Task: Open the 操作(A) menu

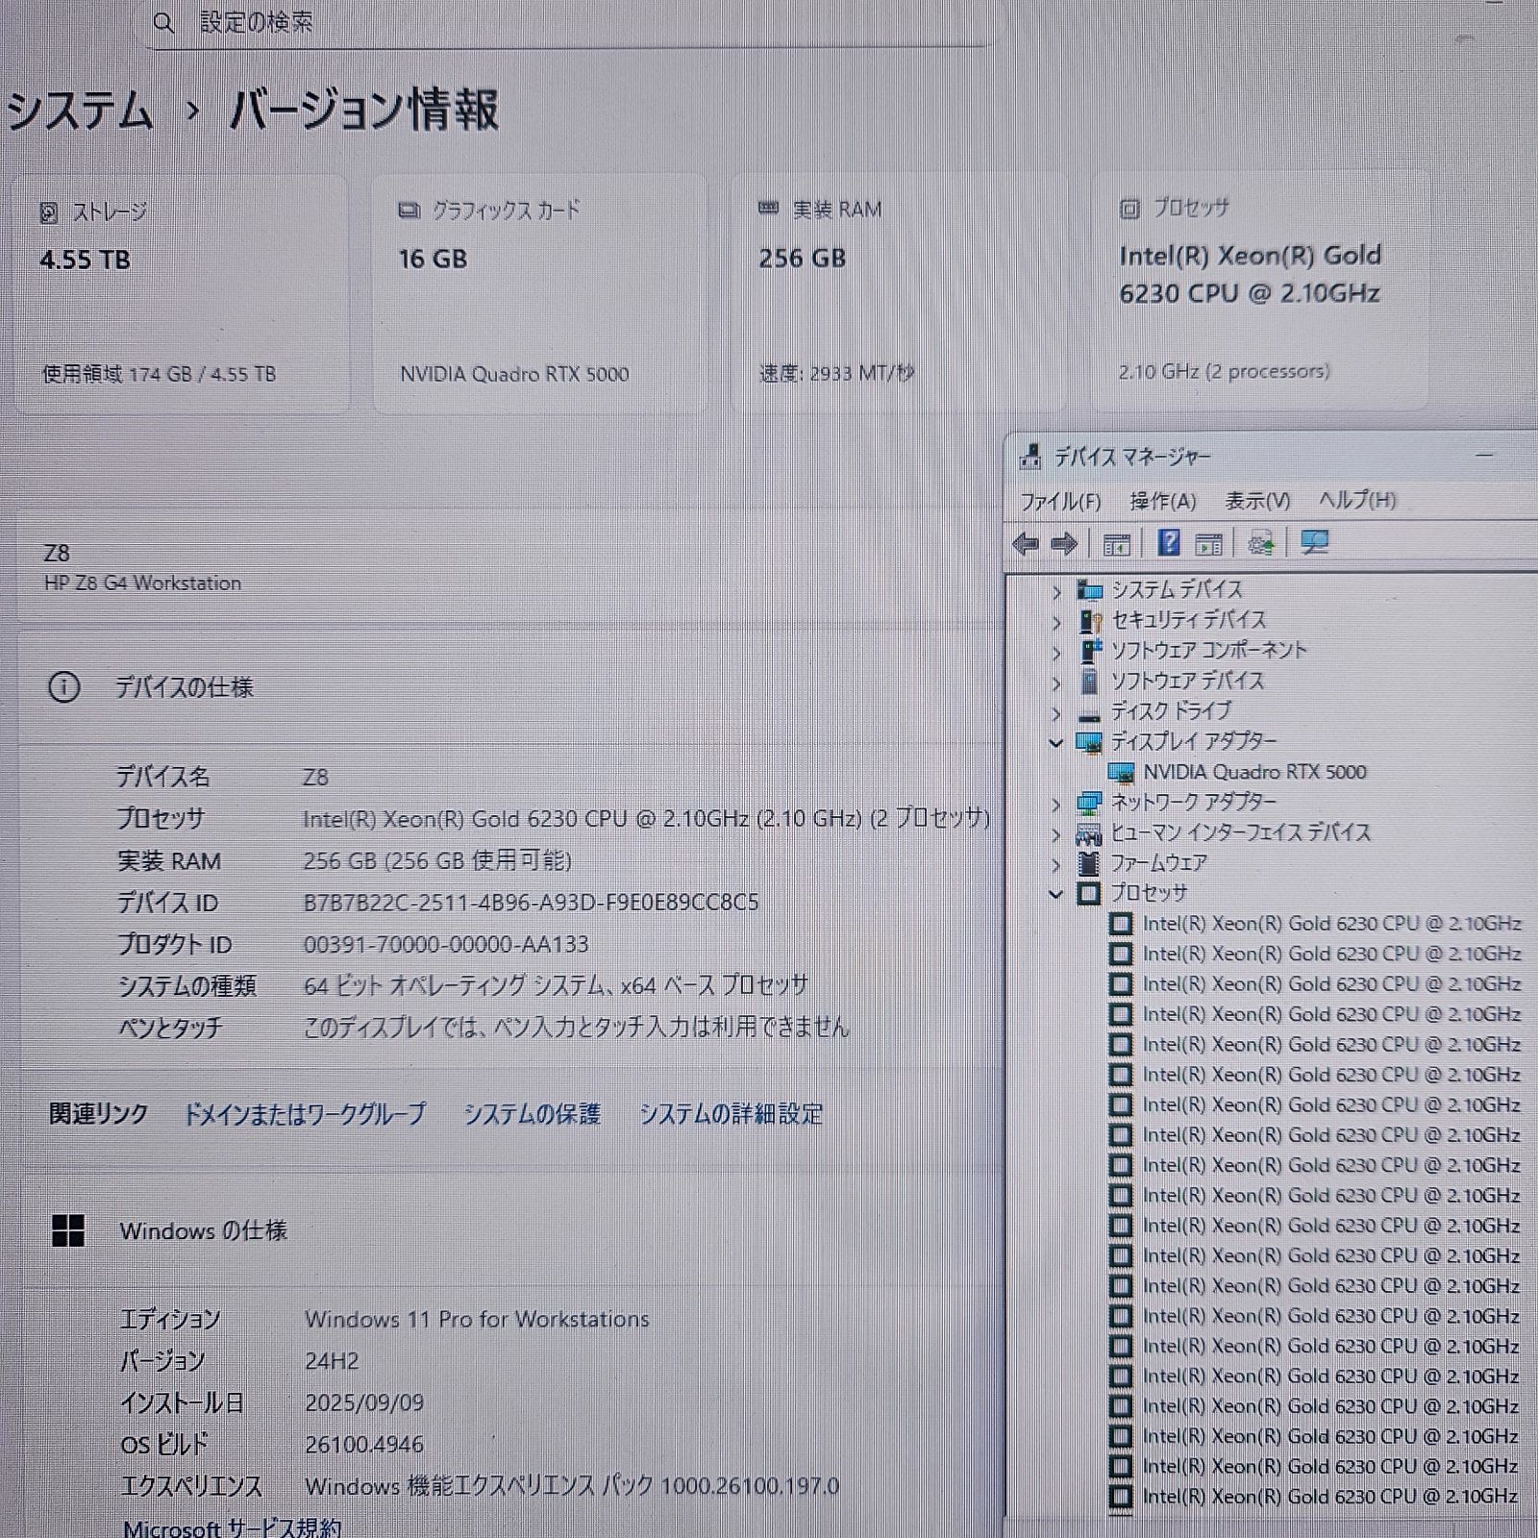Action: (x=1162, y=501)
